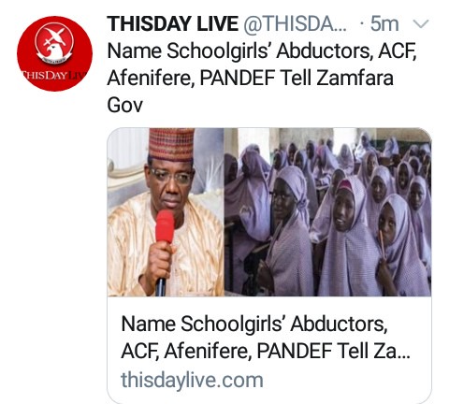The image size is (449, 404).
Task: Click the THISDAY LIVE display name
Action: tap(172, 23)
